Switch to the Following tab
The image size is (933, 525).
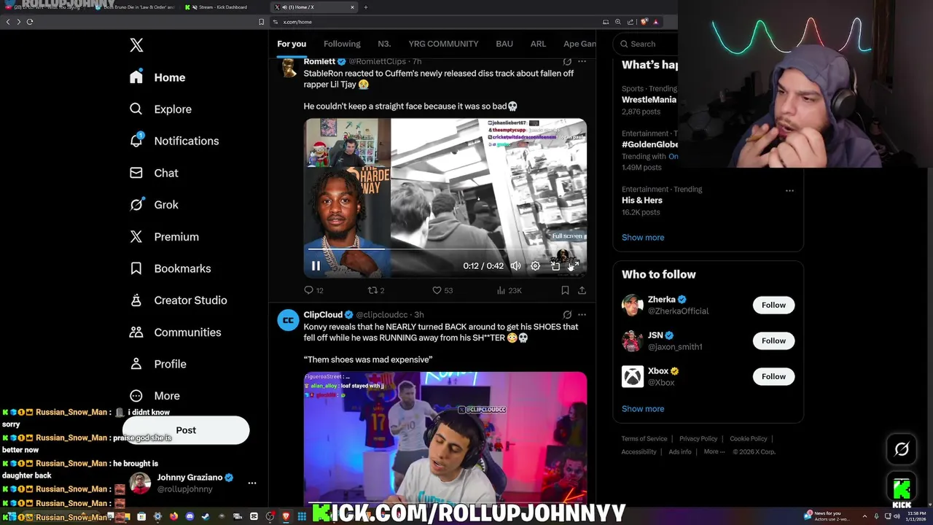[x=342, y=44]
